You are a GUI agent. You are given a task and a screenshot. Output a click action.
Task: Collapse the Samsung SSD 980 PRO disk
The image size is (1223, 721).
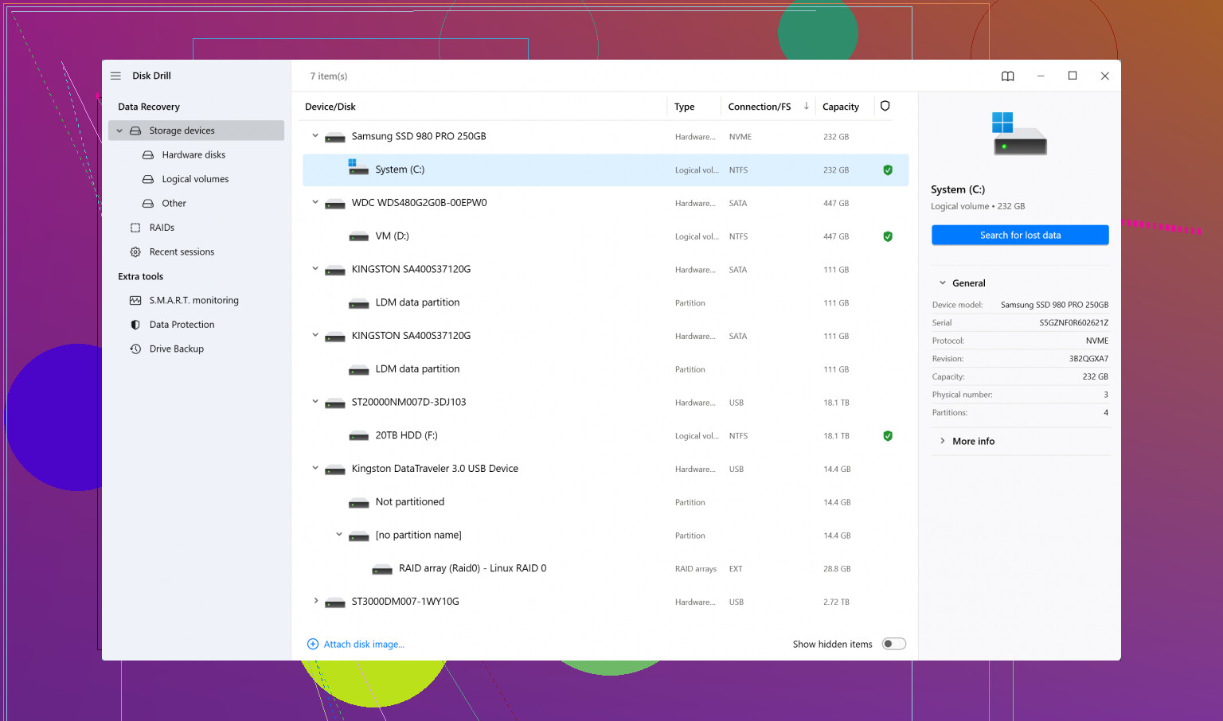coord(315,136)
